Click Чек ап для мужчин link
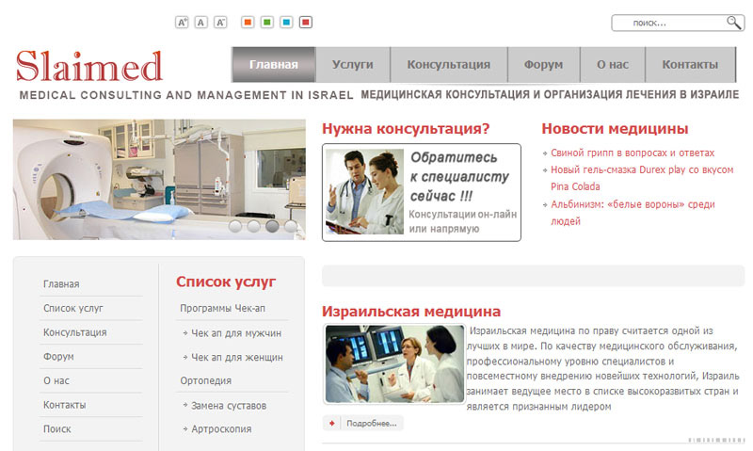753x451 pixels. [x=236, y=333]
